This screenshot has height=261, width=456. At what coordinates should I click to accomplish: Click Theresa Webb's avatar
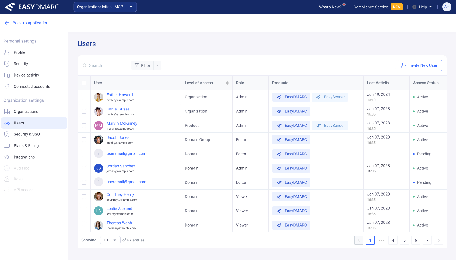click(99, 225)
